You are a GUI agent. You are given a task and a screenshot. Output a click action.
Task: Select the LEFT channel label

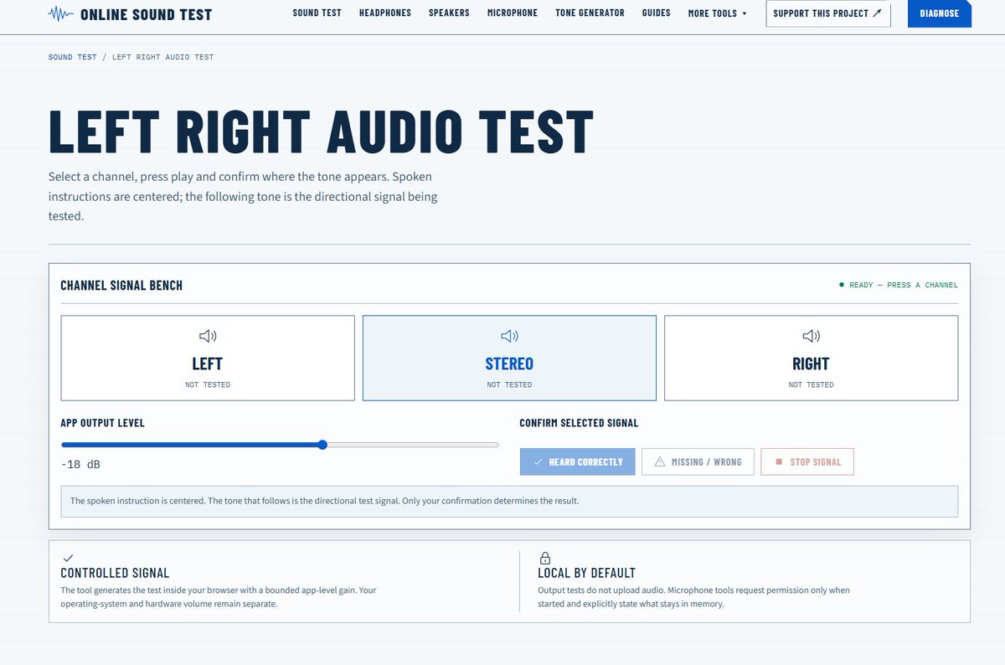(208, 363)
